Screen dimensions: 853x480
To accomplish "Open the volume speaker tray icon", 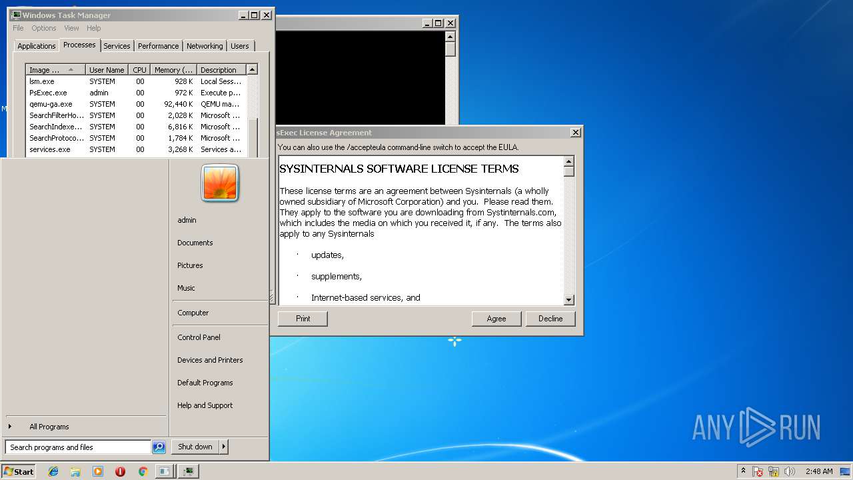I will (790, 471).
